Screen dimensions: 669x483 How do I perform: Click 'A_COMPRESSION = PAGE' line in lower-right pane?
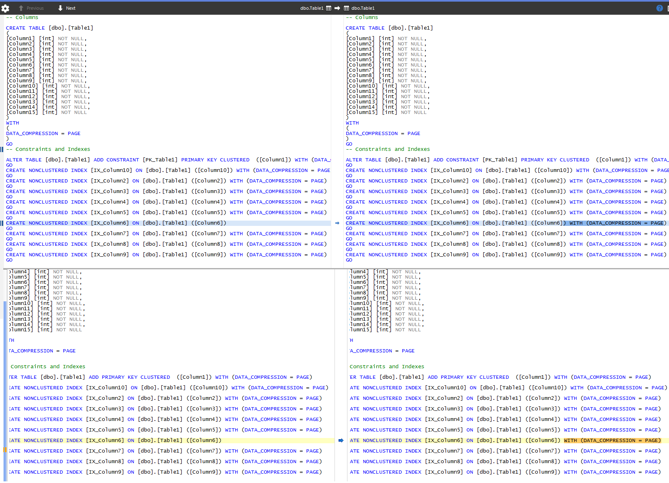tap(382, 351)
